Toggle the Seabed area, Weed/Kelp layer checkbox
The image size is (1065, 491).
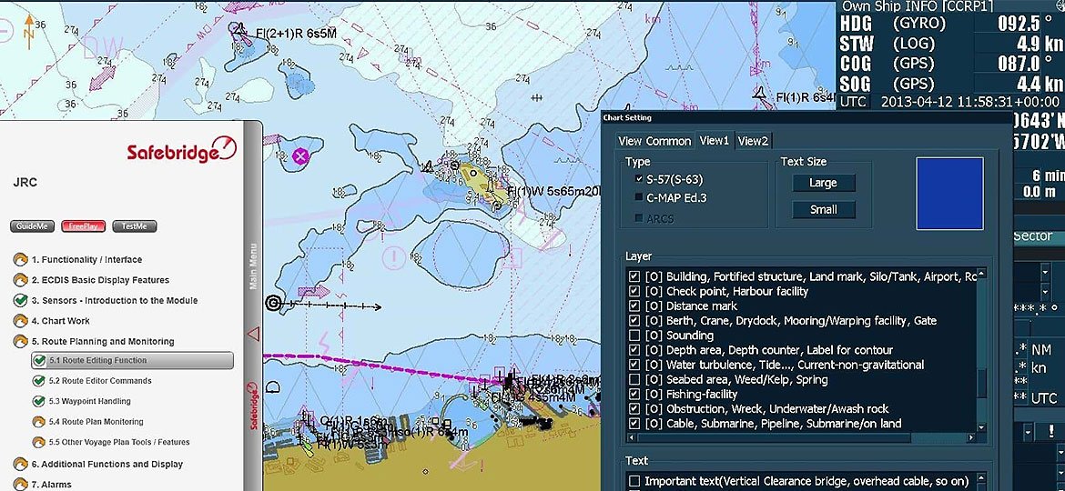coord(634,379)
